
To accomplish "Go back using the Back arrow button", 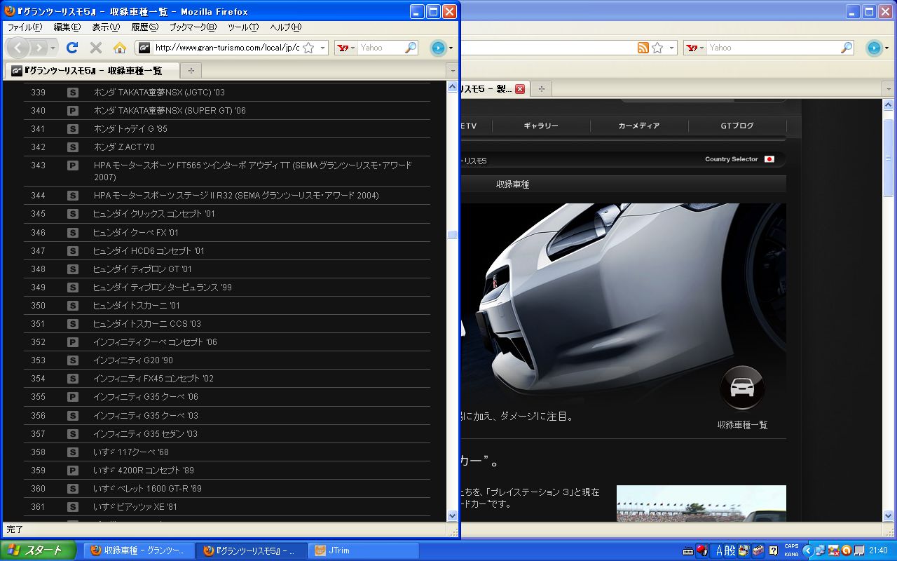I will pyautogui.click(x=18, y=48).
